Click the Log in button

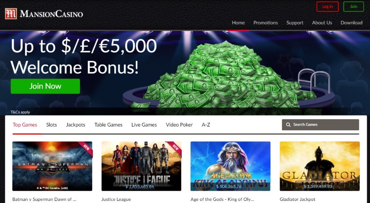point(328,7)
